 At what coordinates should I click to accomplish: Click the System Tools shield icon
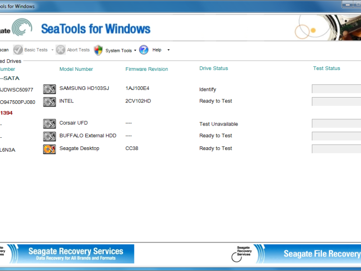[x=98, y=50]
